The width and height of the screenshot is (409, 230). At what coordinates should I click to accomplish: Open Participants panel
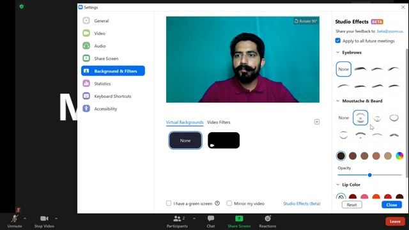tap(178, 222)
